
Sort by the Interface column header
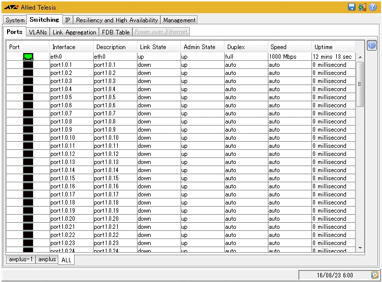tap(72, 47)
